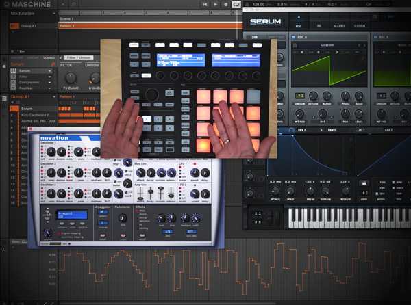Click the Filter plugin slot icon
The width and height of the screenshot is (411, 305).
tap(13, 77)
